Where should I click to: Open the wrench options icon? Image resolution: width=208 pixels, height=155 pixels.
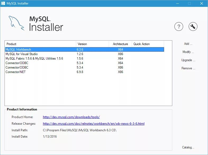click(193, 27)
